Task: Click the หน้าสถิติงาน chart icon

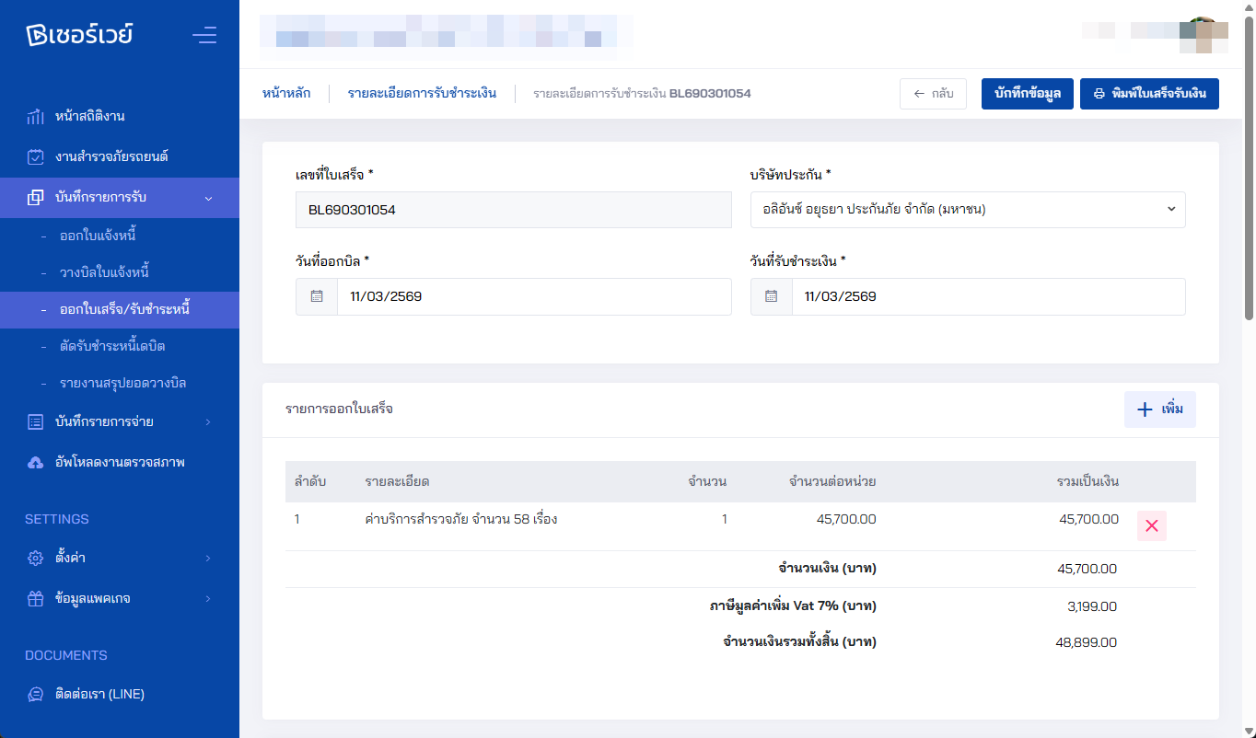Action: point(35,117)
